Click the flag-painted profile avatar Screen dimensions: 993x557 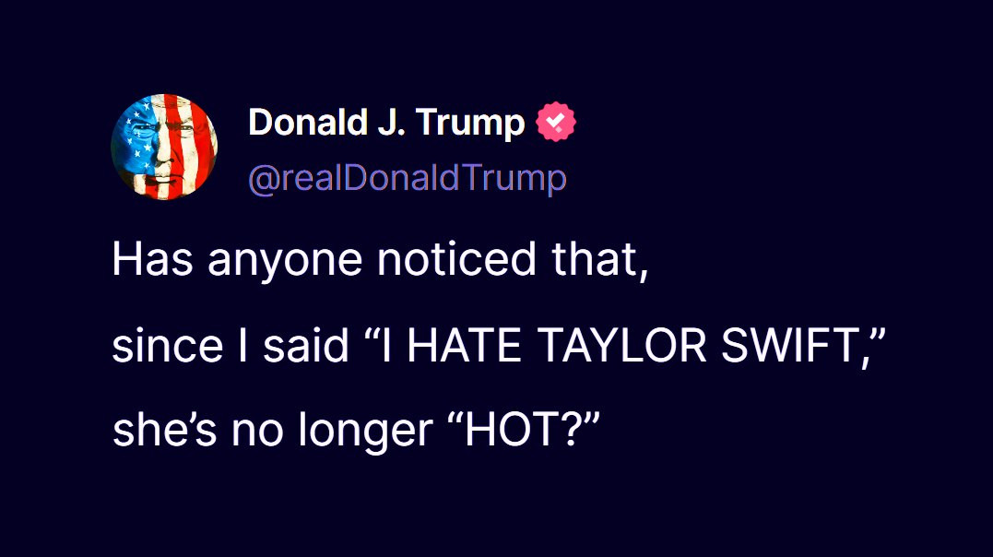pos(164,148)
